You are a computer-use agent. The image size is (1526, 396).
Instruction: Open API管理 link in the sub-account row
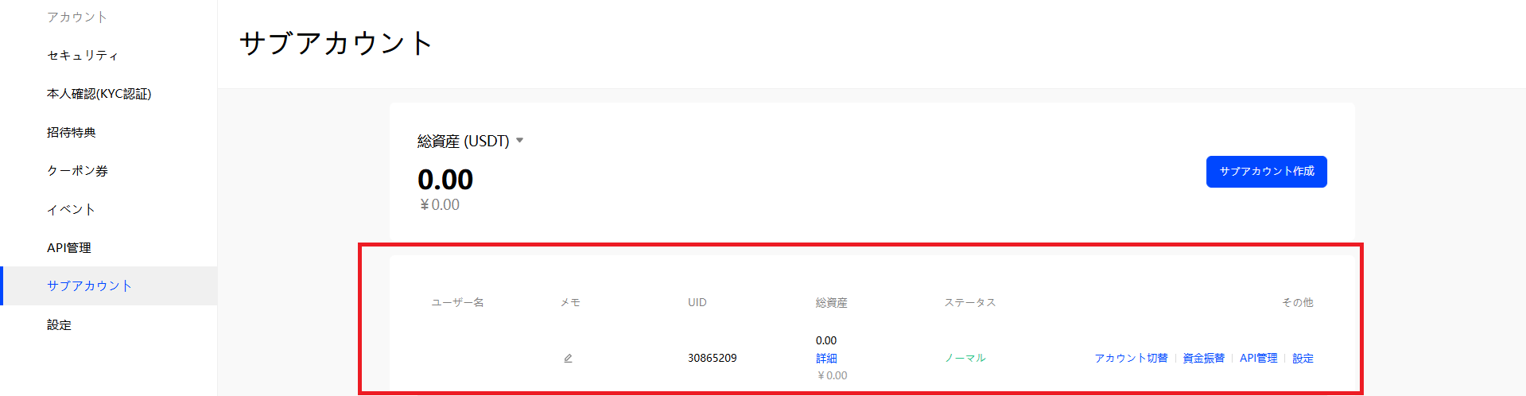1258,359
